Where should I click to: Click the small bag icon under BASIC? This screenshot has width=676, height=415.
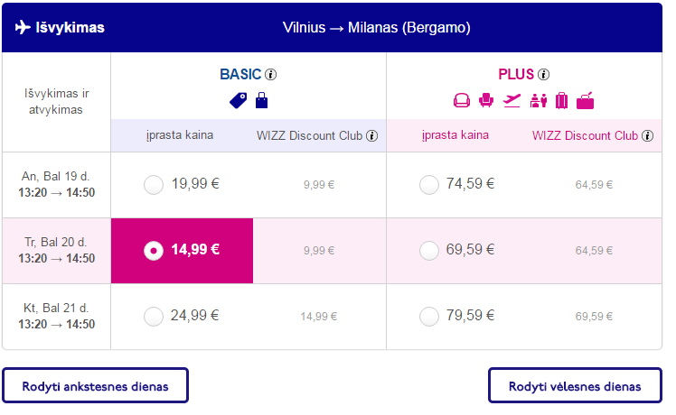(x=261, y=100)
